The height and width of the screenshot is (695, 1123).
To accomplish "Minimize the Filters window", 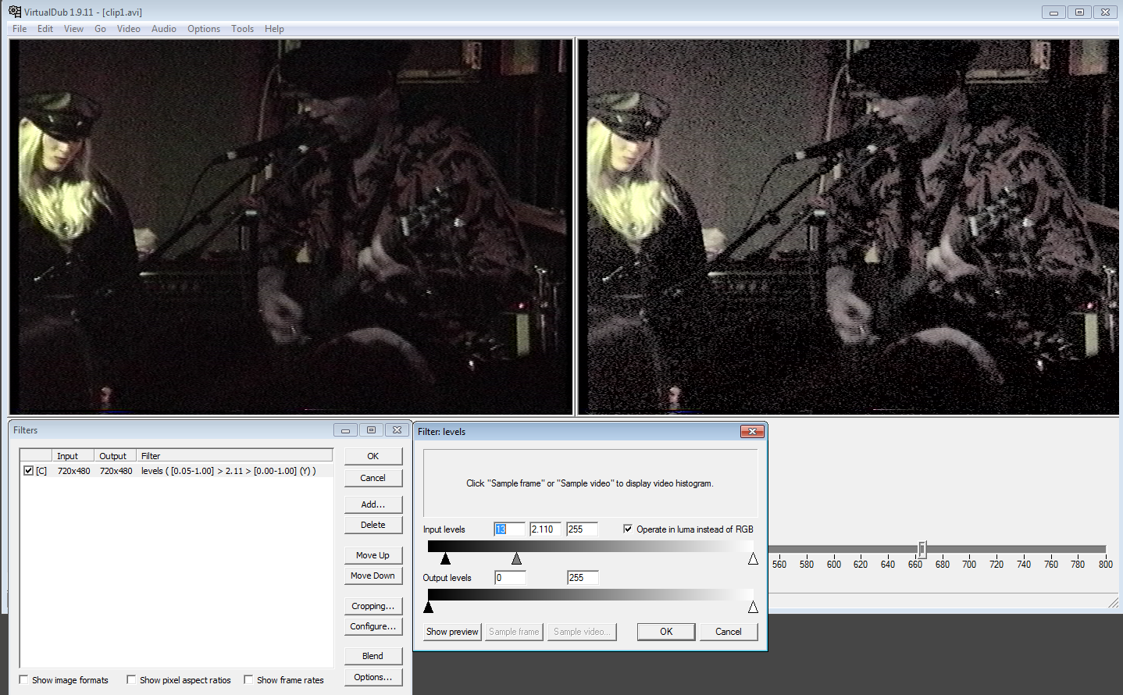I will 345,430.
